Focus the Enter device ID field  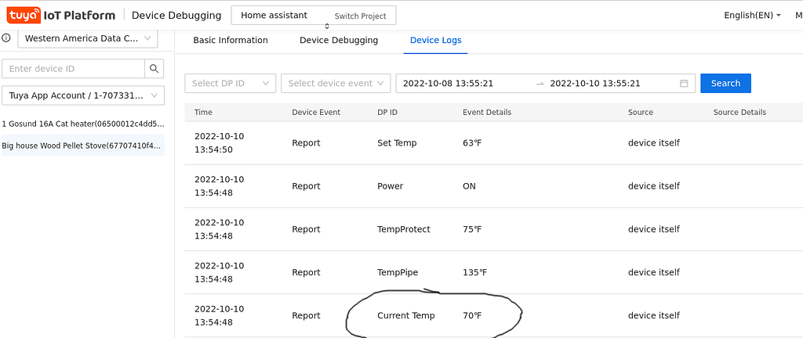[x=74, y=69]
